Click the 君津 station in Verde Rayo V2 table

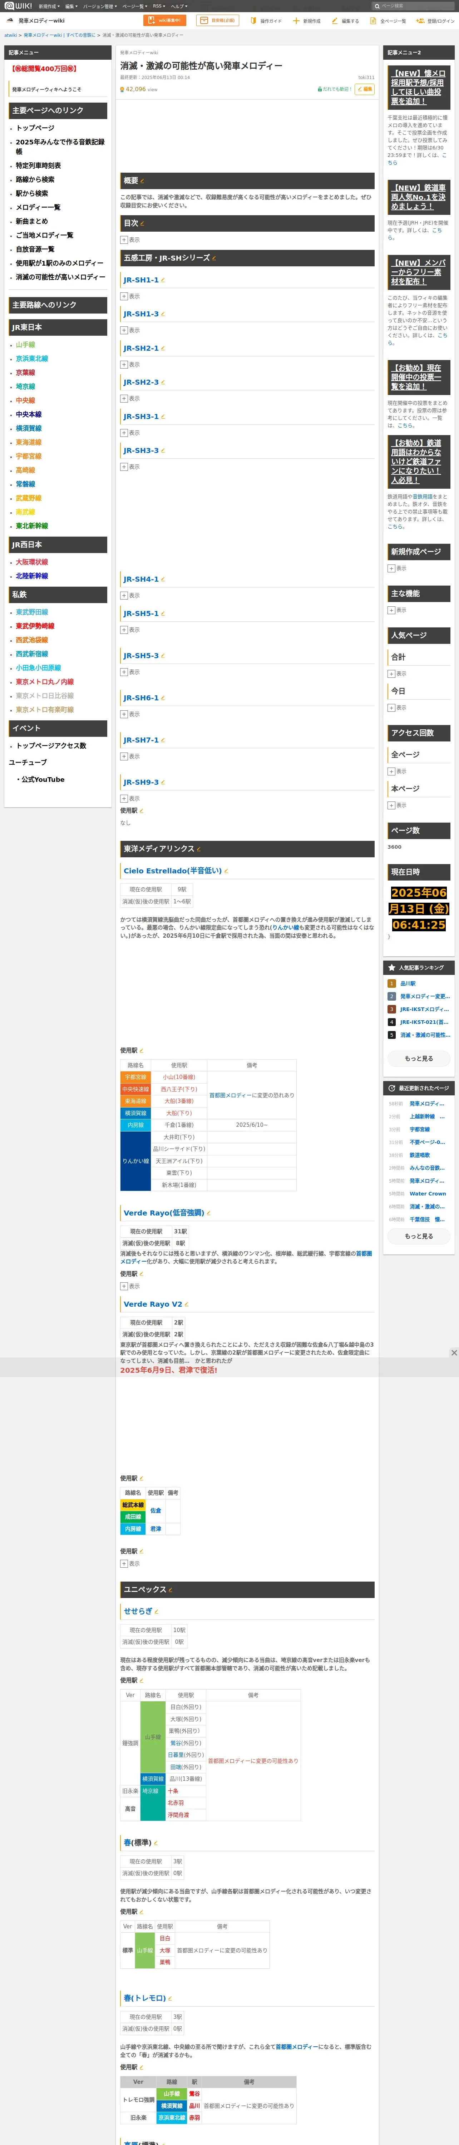point(156,1529)
